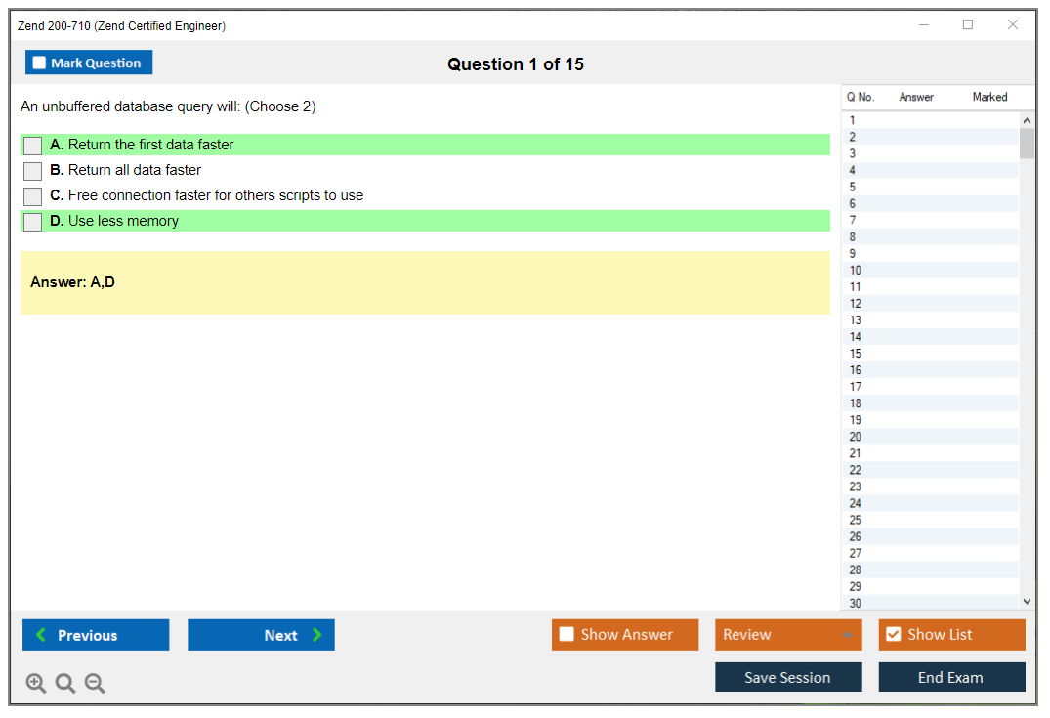
Task: Select question 15 in the list
Action: pos(856,354)
